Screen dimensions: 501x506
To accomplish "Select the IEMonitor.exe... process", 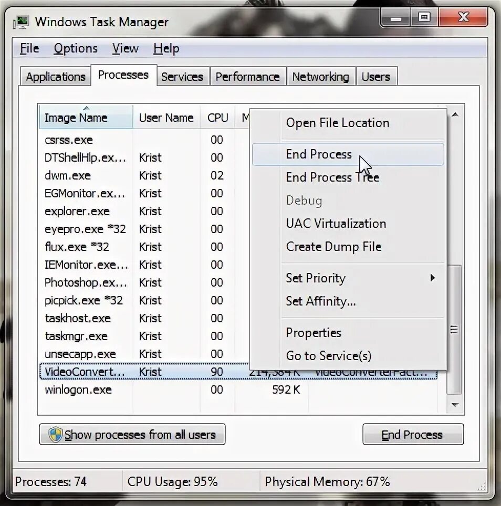I will (144, 265).
